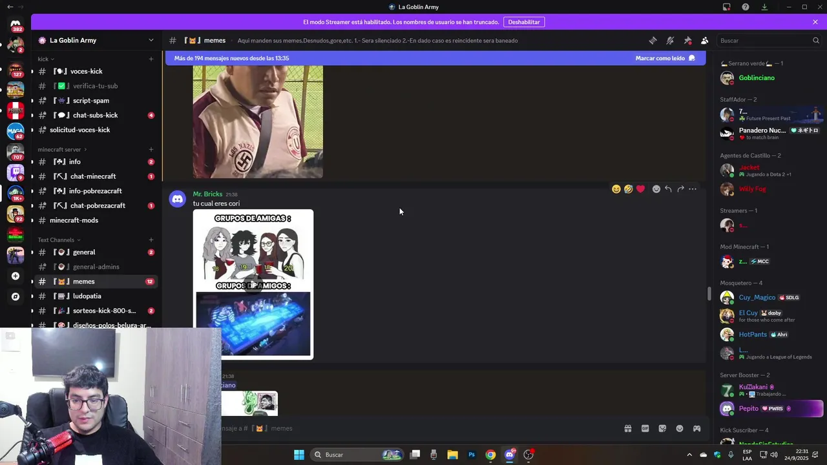Disable Streamer mode with Deshabilitar
The height and width of the screenshot is (465, 827).
pos(524,22)
